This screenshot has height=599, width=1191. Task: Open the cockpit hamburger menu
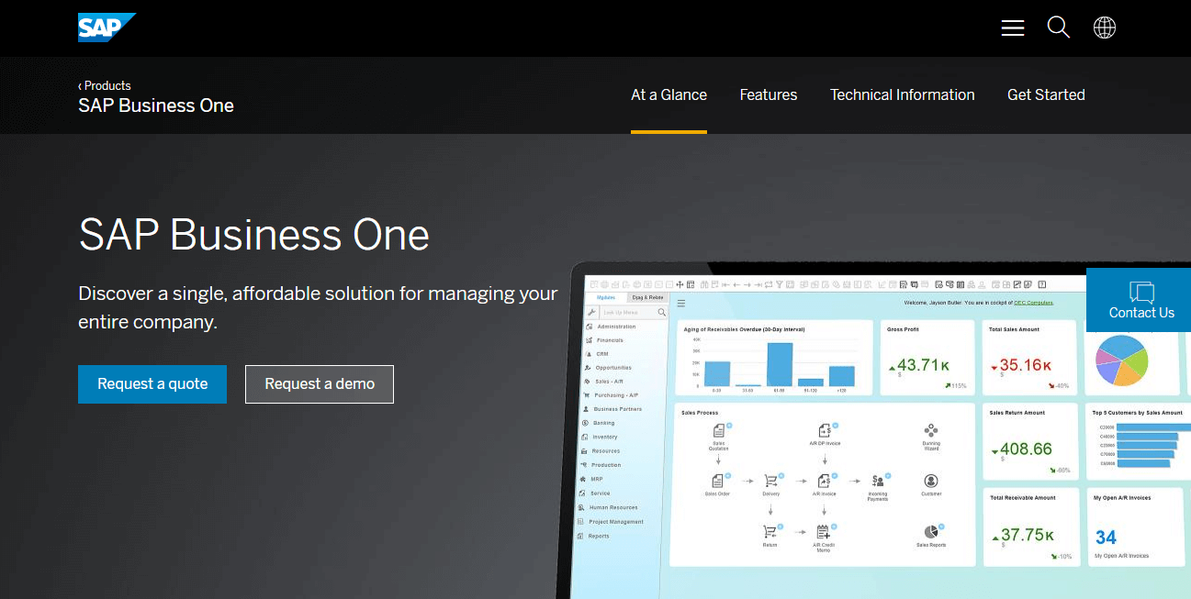680,303
